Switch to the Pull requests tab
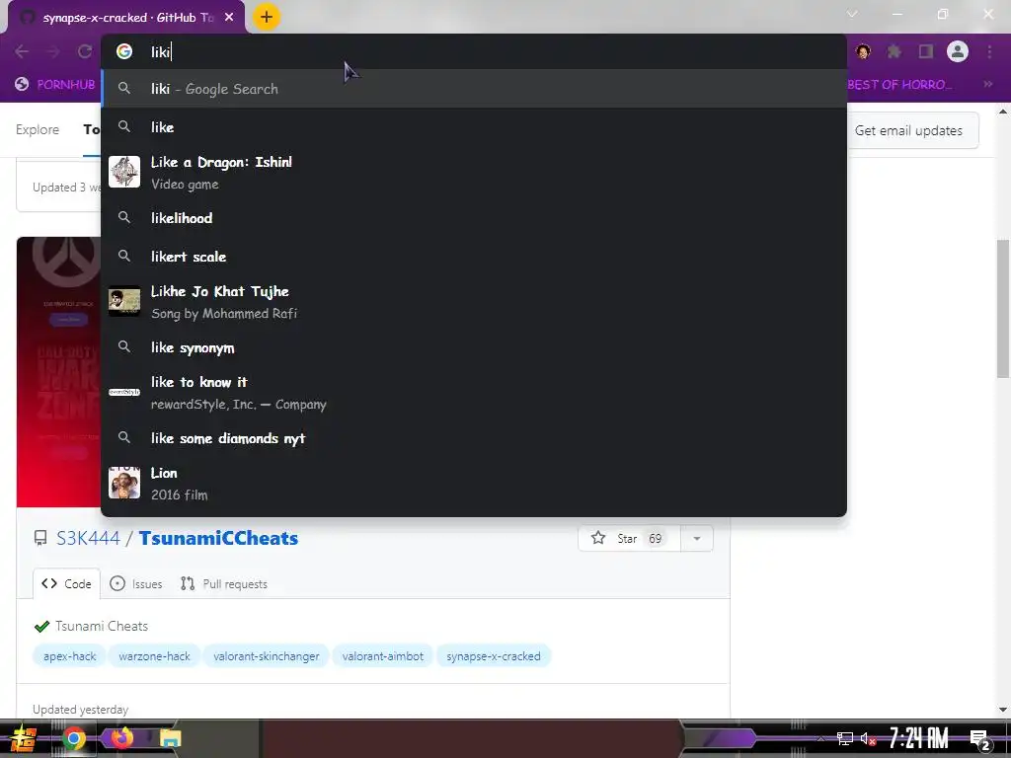1011x758 pixels. pyautogui.click(x=224, y=584)
